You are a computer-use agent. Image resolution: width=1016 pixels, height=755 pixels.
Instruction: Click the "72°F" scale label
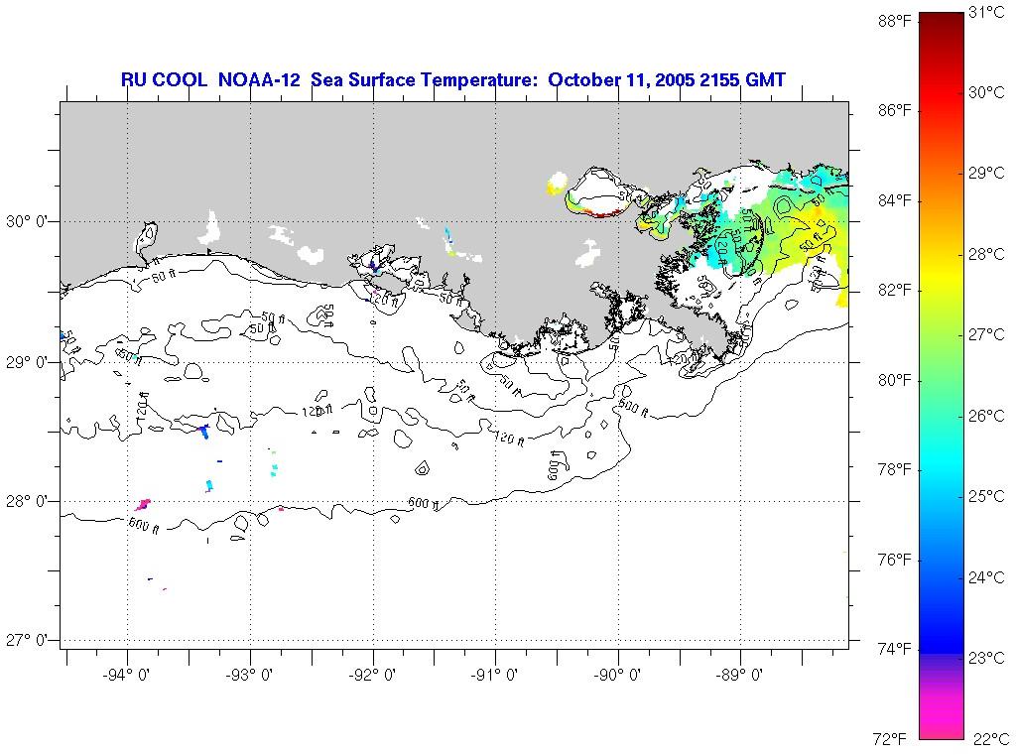(890, 738)
